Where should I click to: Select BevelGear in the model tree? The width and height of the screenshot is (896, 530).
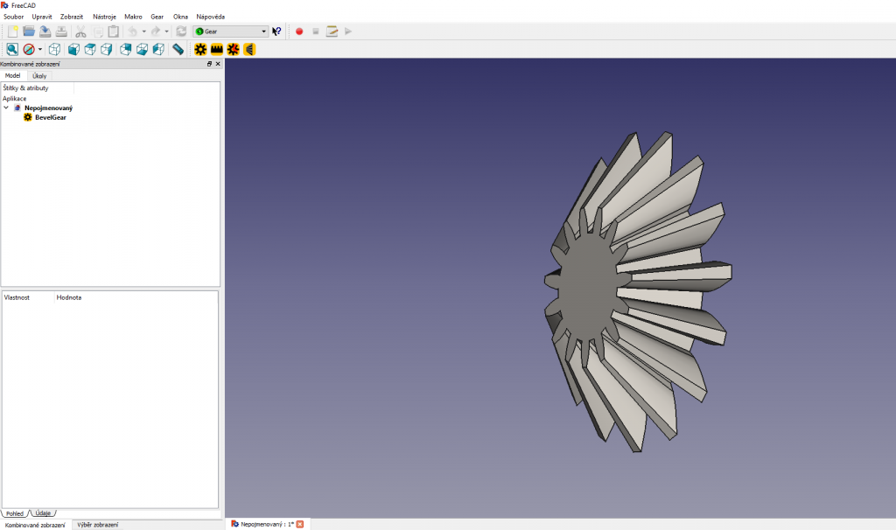pyautogui.click(x=50, y=117)
